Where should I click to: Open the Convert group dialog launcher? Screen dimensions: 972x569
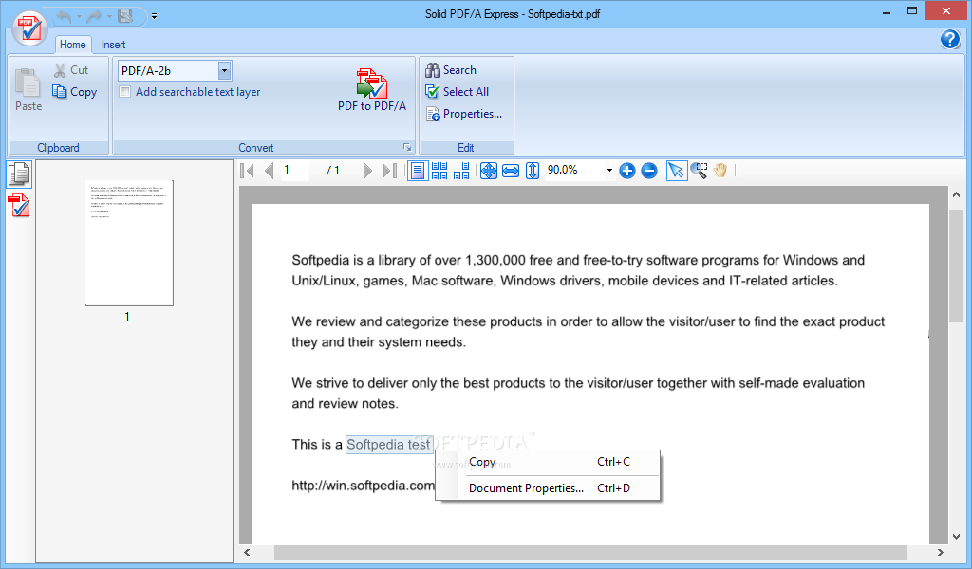(407, 147)
